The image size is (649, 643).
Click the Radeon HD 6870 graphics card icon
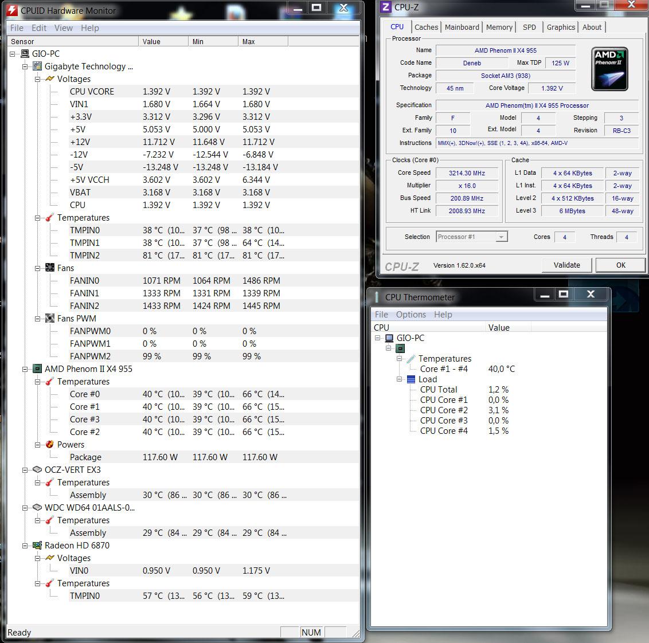[x=37, y=546]
